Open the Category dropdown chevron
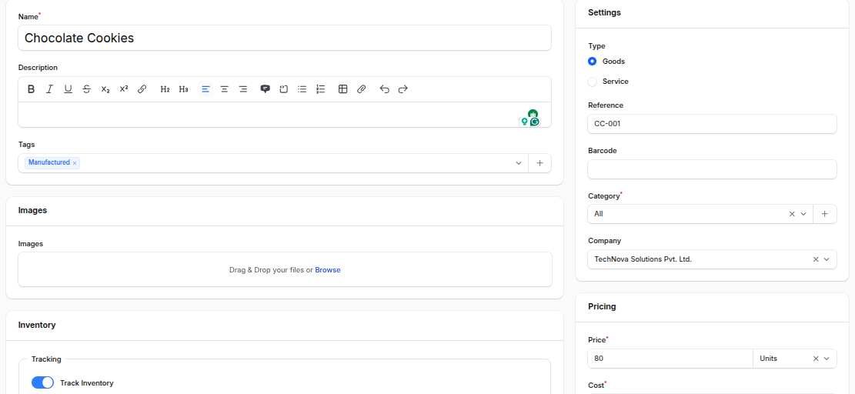 [803, 214]
